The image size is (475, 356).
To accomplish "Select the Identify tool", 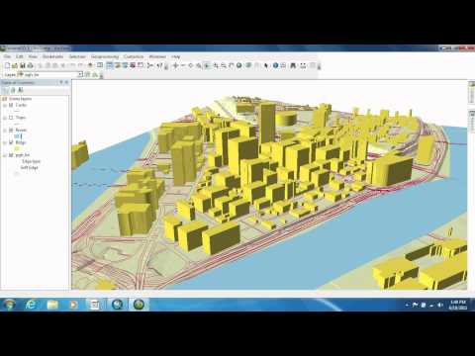I will 275,65.
